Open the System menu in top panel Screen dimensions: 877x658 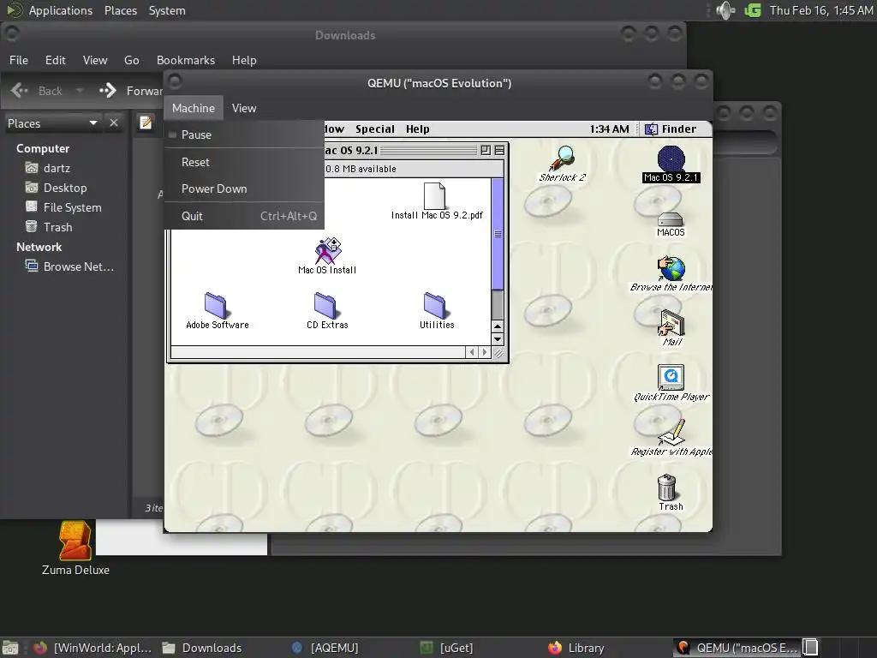point(167,10)
